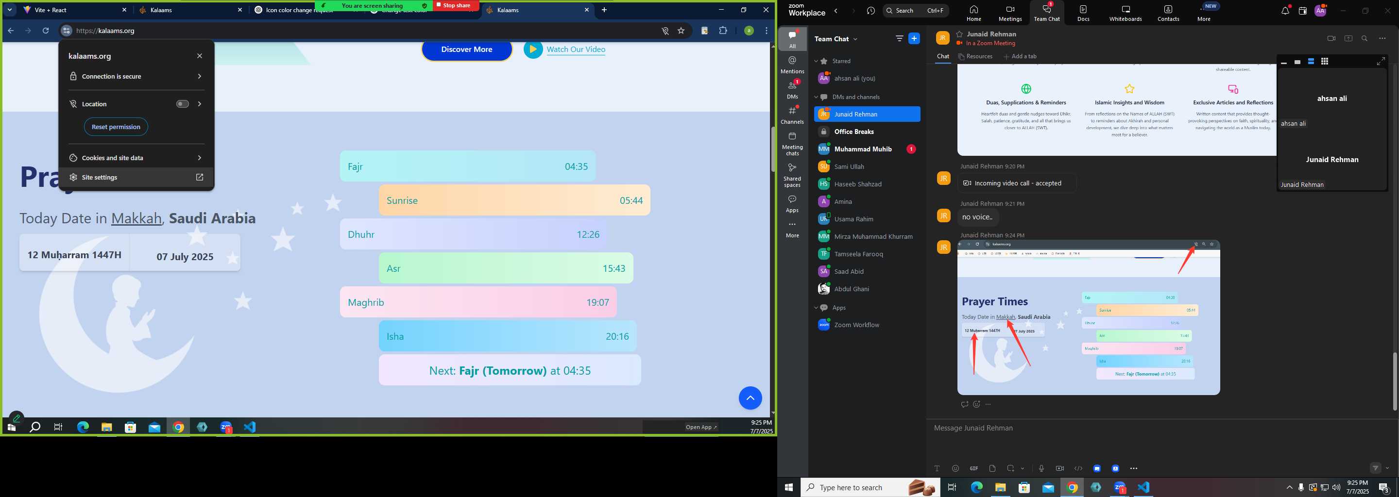Record audio message with microphone icon
The image size is (1399, 497).
pyautogui.click(x=1041, y=468)
